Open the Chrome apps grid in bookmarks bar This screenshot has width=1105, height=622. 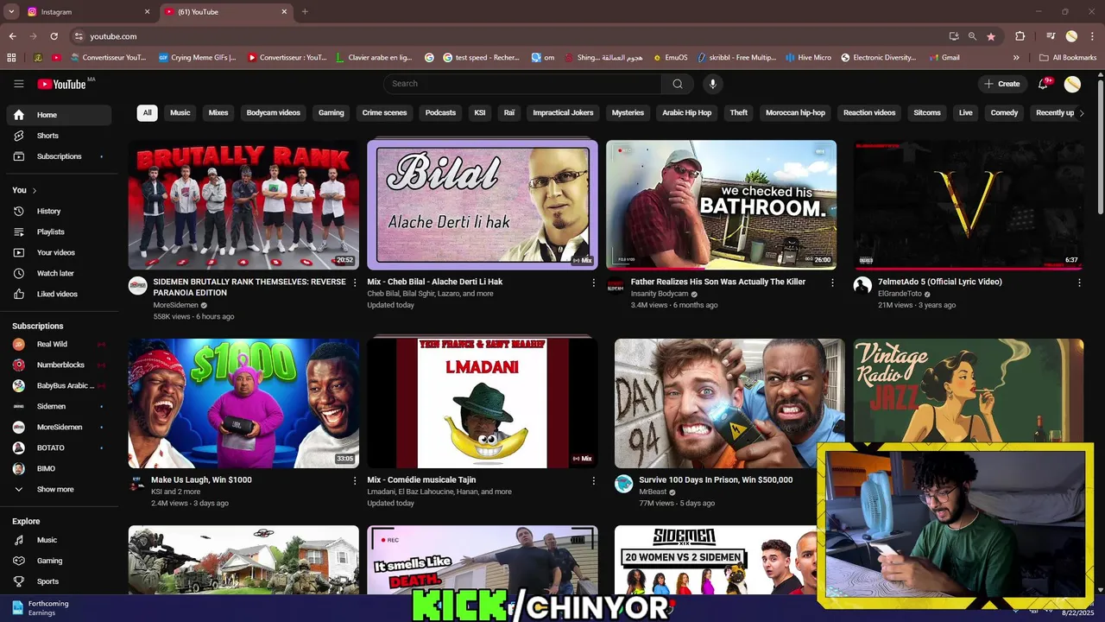11,58
